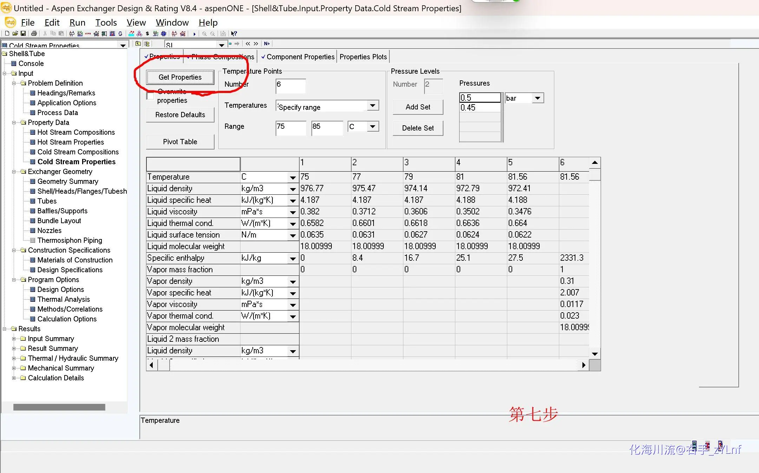759x473 pixels.
Task: Select Tubes in the Exchanger Geometry tree
Action: click(47, 201)
